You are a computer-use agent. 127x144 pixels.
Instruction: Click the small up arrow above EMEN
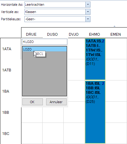[114, 26]
